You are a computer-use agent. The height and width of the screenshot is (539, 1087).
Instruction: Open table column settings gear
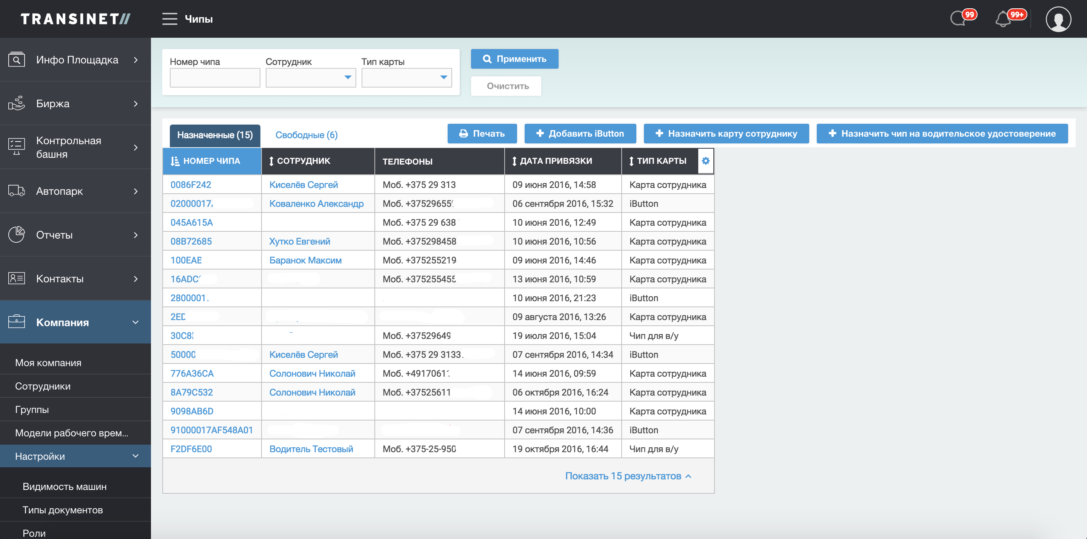point(705,161)
